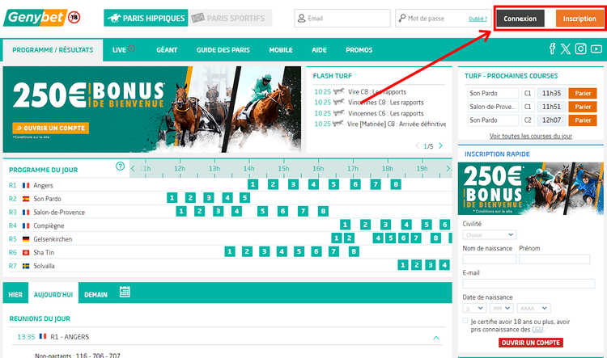Screen dimensions: 607x358
Task: Open the birth year AAAA dropdown
Action: [x=534, y=308]
